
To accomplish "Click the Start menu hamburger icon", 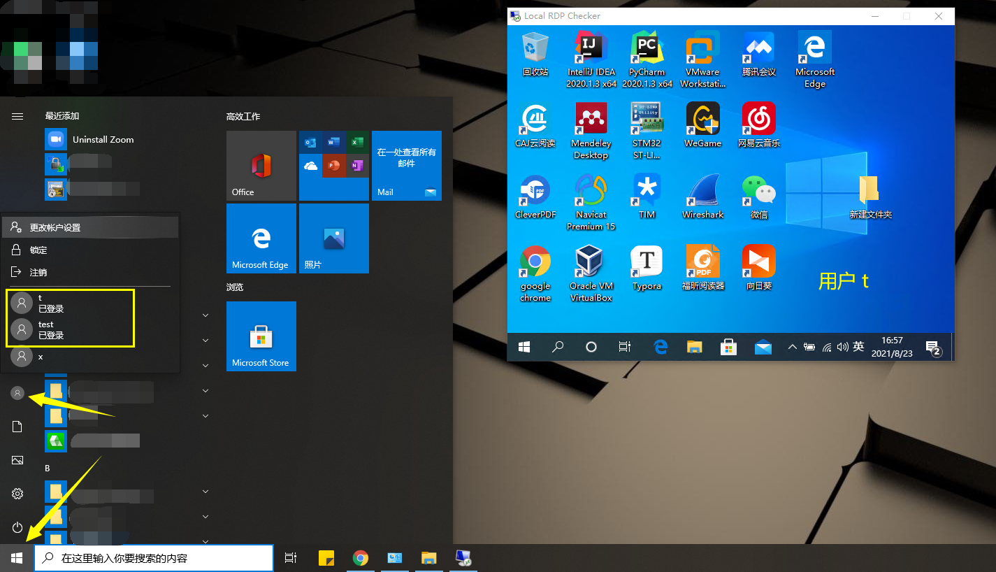I will point(17,116).
